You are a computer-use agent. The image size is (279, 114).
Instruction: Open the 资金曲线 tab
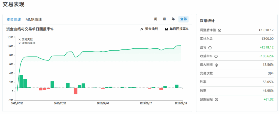pos(14,19)
